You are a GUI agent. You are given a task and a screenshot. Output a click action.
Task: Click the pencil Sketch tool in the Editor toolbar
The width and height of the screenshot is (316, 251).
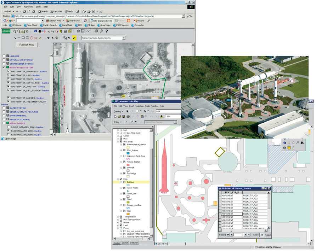tap(132, 122)
